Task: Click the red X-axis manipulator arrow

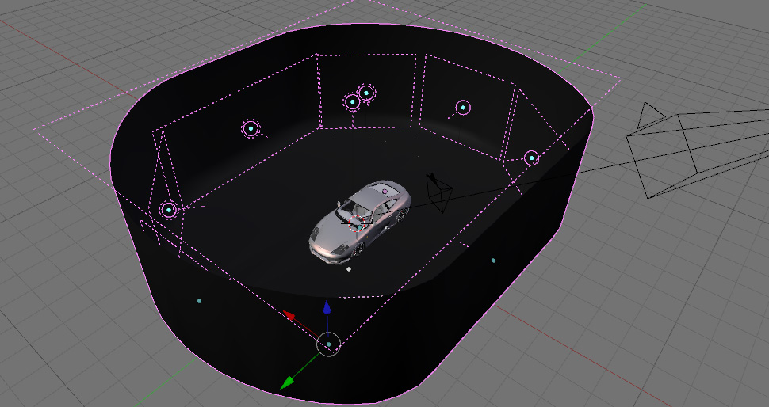Action: pos(289,315)
